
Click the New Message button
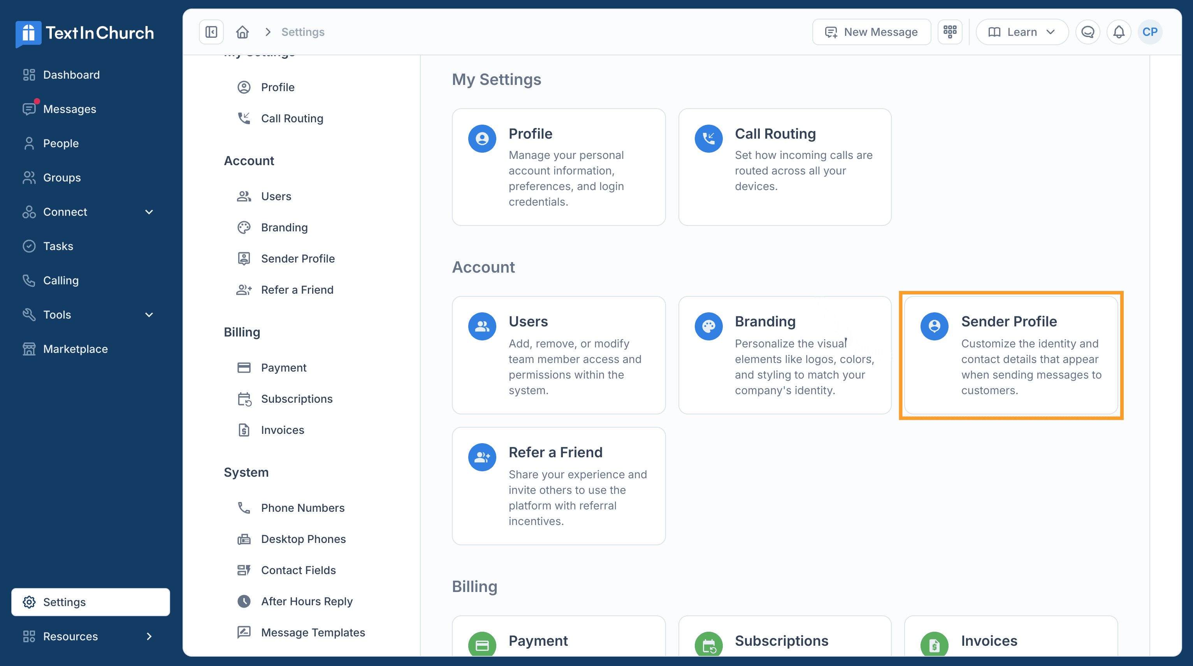click(871, 32)
